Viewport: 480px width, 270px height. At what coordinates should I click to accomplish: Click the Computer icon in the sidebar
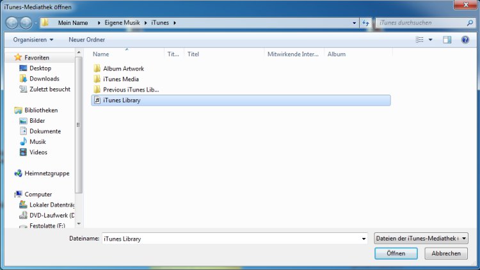point(18,194)
